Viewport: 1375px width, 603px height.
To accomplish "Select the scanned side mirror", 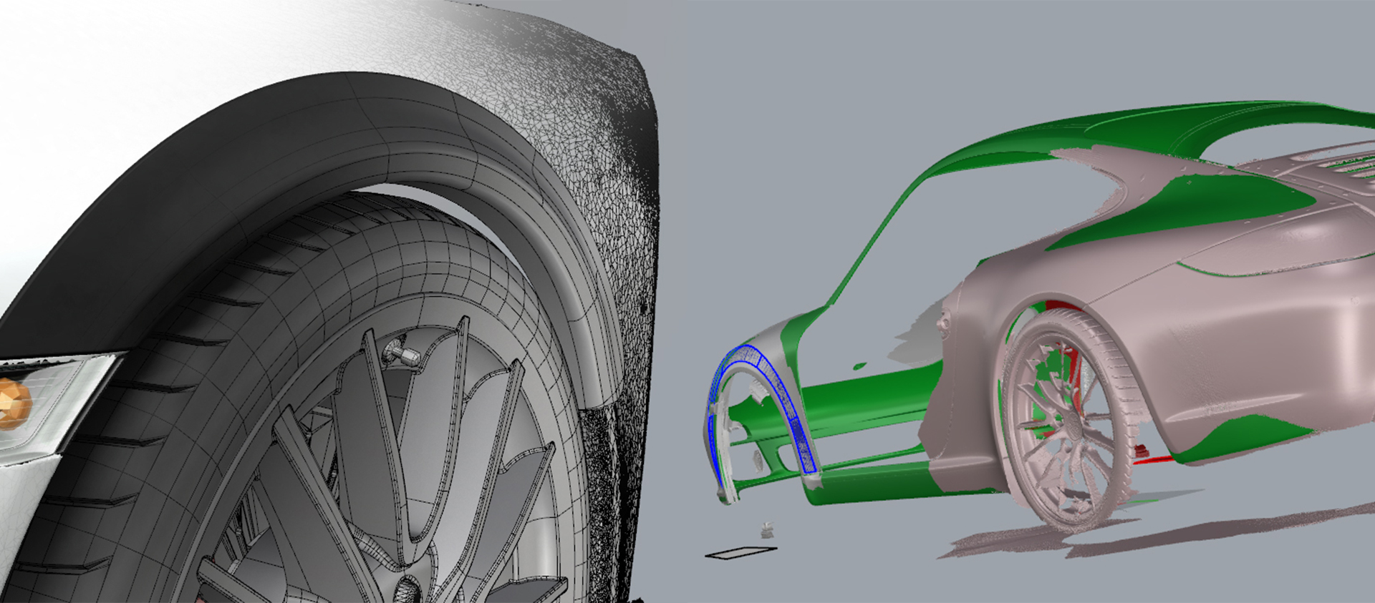I will click(945, 323).
